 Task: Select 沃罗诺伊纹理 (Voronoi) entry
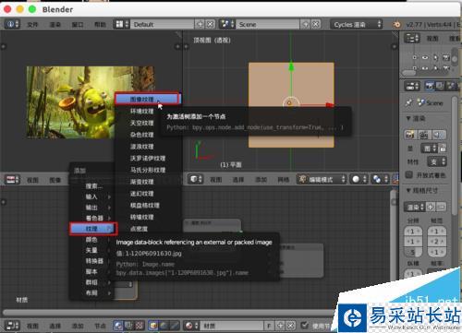pyautogui.click(x=147, y=158)
